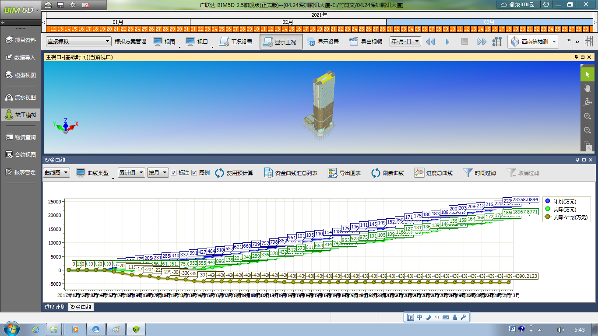This screenshot has height=336, width=598.
Task: Expand the 直接模拟 dropdown
Action: (x=79, y=42)
